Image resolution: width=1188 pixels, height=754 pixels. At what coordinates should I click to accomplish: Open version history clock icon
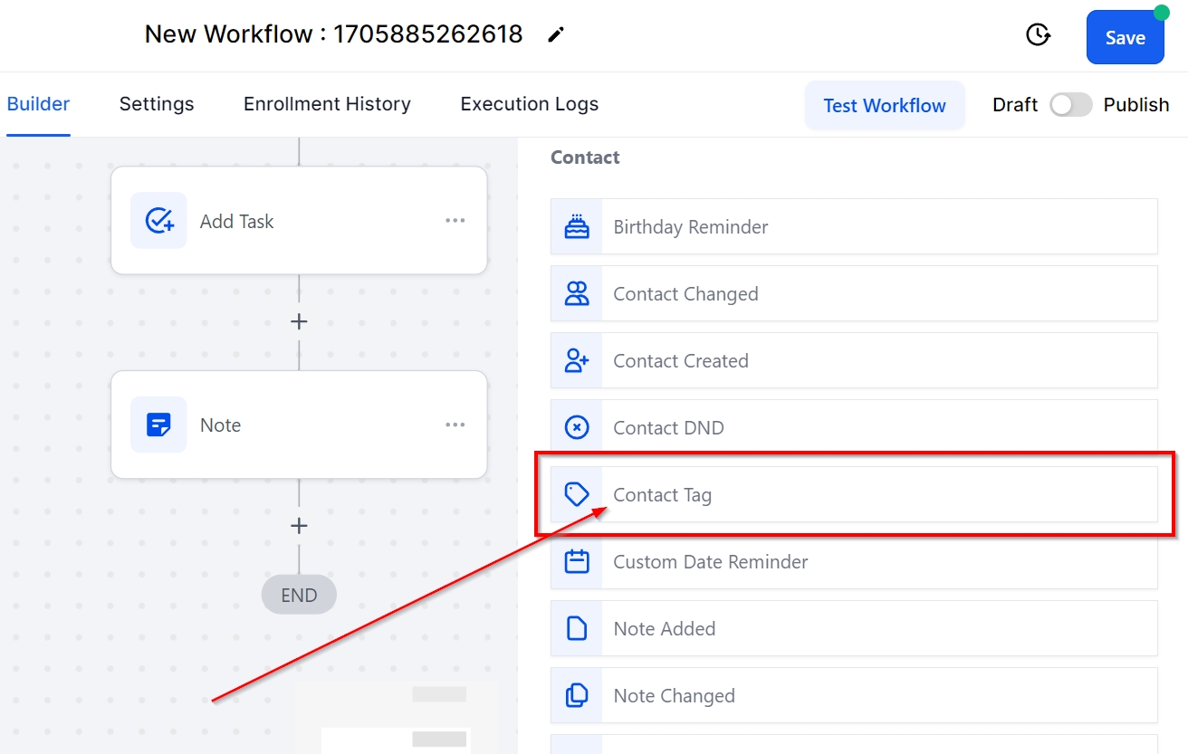click(1038, 35)
